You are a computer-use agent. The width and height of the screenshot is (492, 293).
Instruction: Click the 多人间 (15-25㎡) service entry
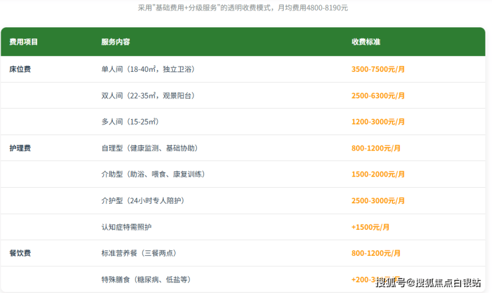[130, 122]
